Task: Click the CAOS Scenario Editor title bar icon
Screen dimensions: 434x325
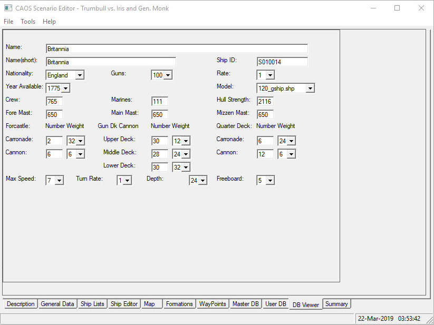Action: (x=8, y=8)
